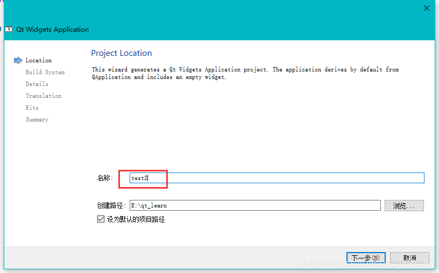Click the blue arrow current-step icon
Viewport: 439px width, 273px height.
(18, 60)
